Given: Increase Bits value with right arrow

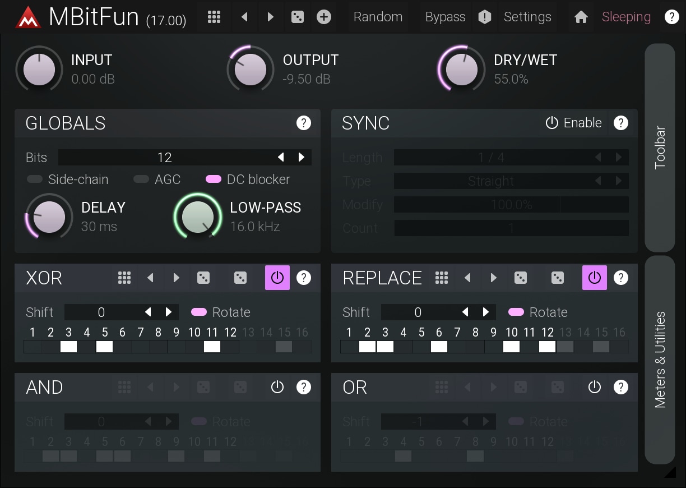Looking at the screenshot, I should tap(302, 158).
